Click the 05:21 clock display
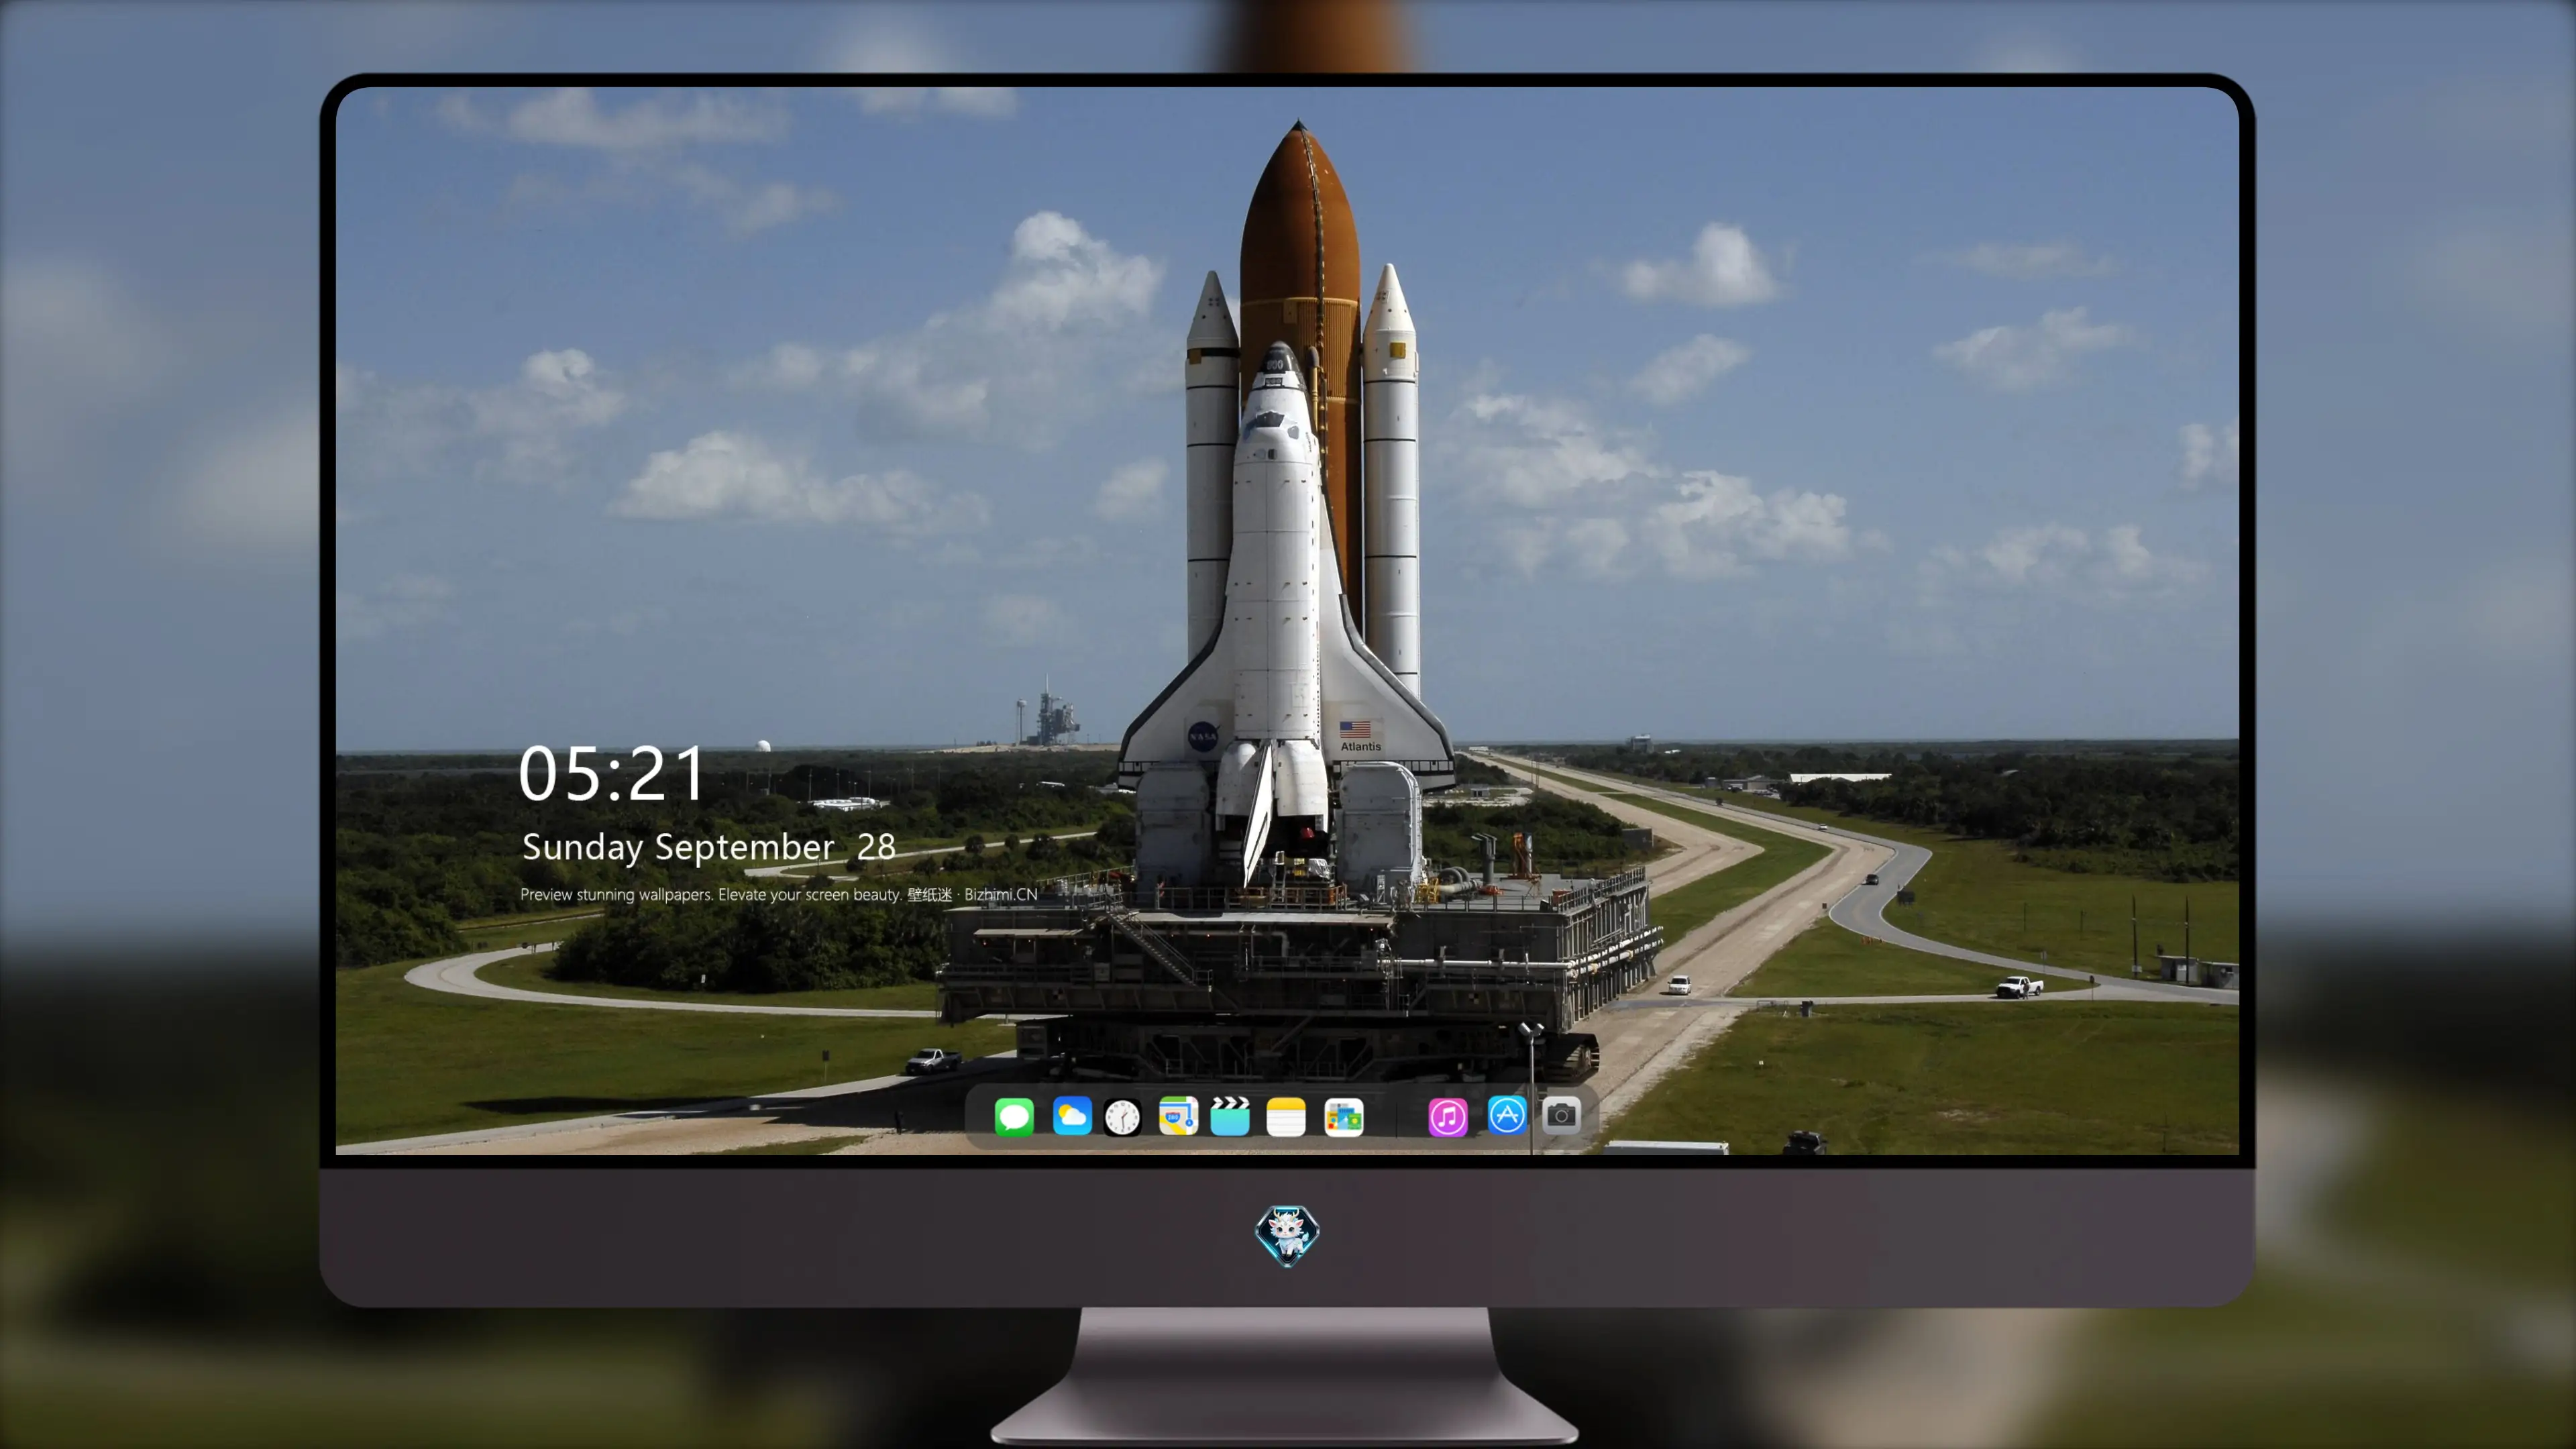The height and width of the screenshot is (1449, 2576). tap(611, 774)
